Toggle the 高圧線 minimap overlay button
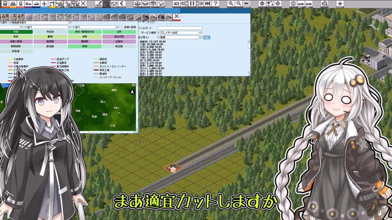This screenshot has width=392, height=220. (x=119, y=46)
